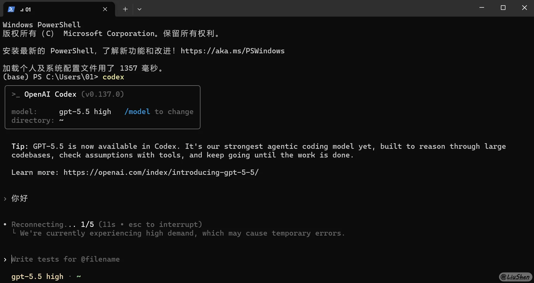Click the high demand warning message
The width and height of the screenshot is (534, 283).
click(x=182, y=233)
